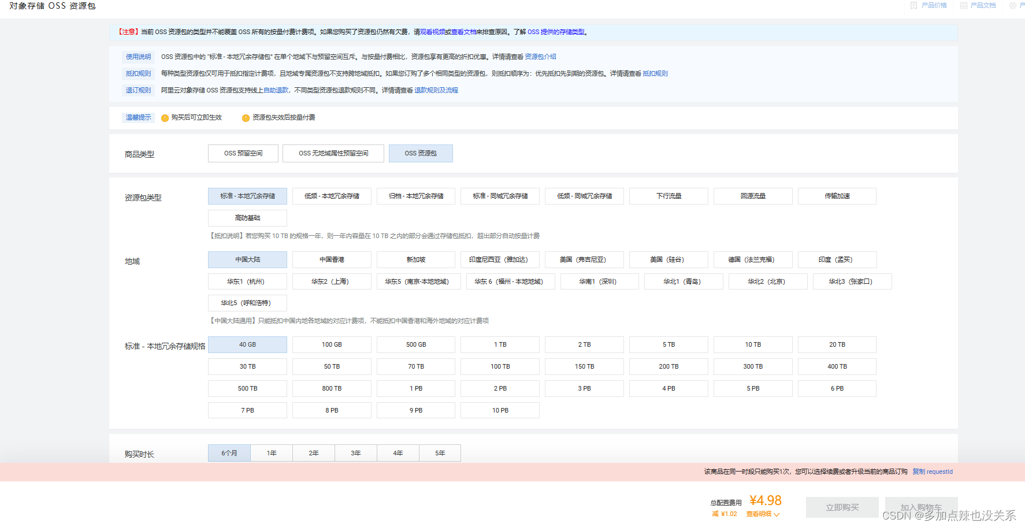The height and width of the screenshot is (527, 1025).
Task: Pick the 美国（弗吉尼亚）region
Action: pos(584,259)
